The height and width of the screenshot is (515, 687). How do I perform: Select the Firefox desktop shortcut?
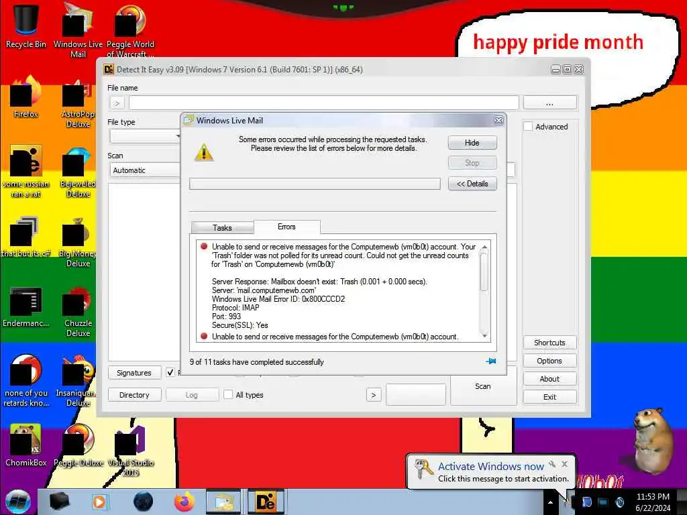coord(26,97)
